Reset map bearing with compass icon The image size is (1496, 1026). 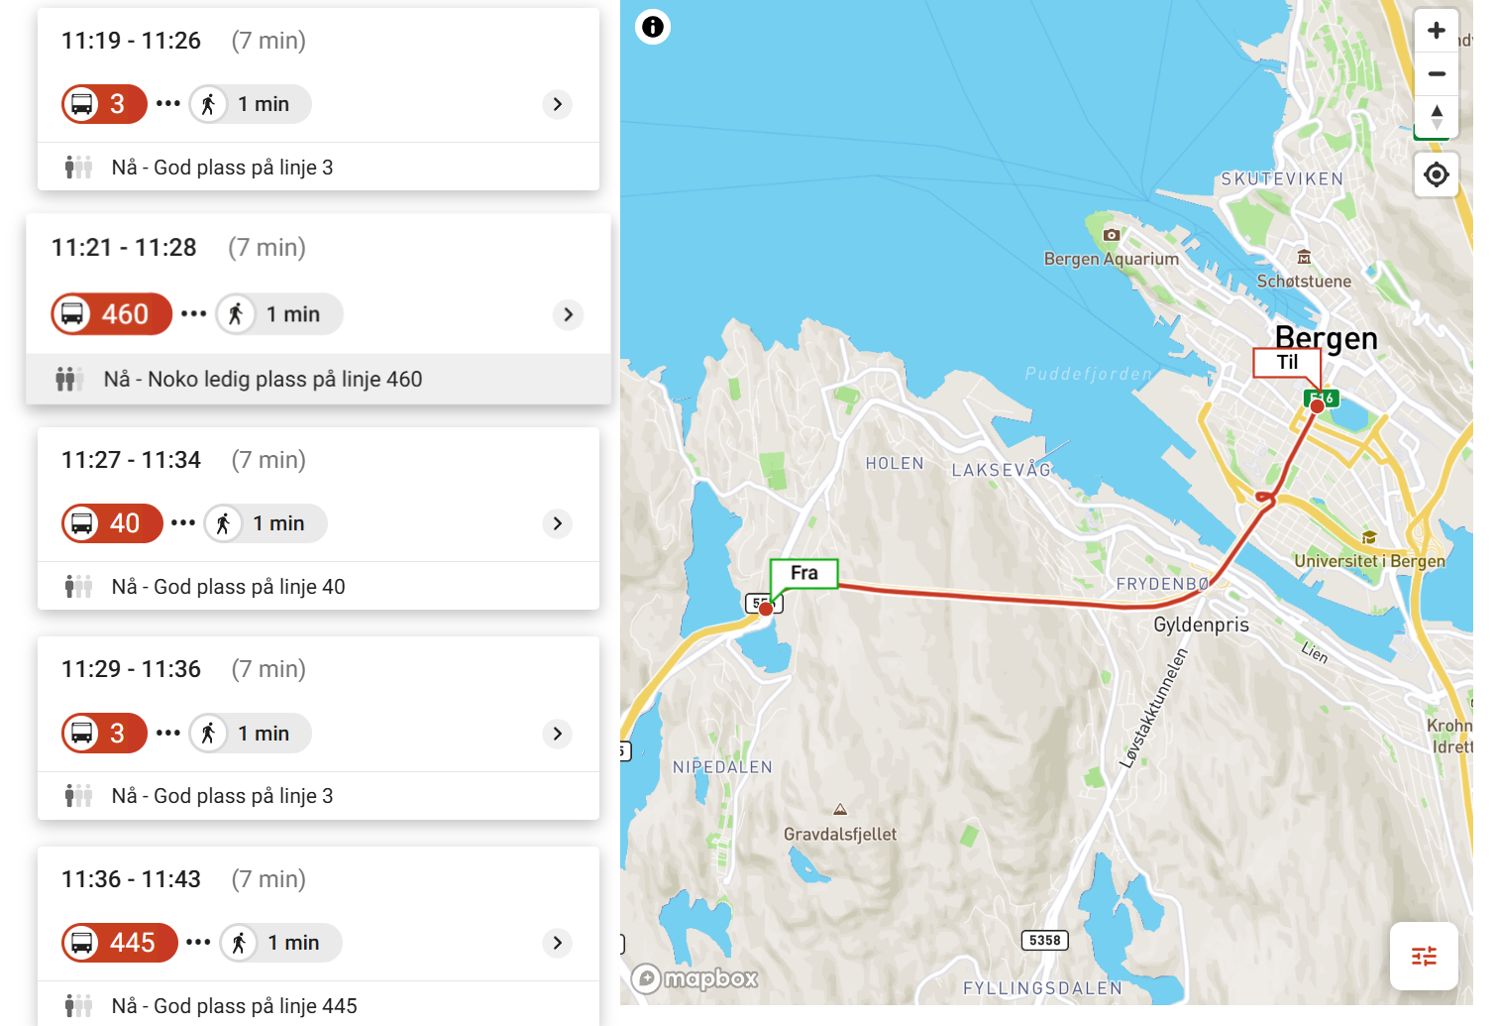[x=1436, y=116]
